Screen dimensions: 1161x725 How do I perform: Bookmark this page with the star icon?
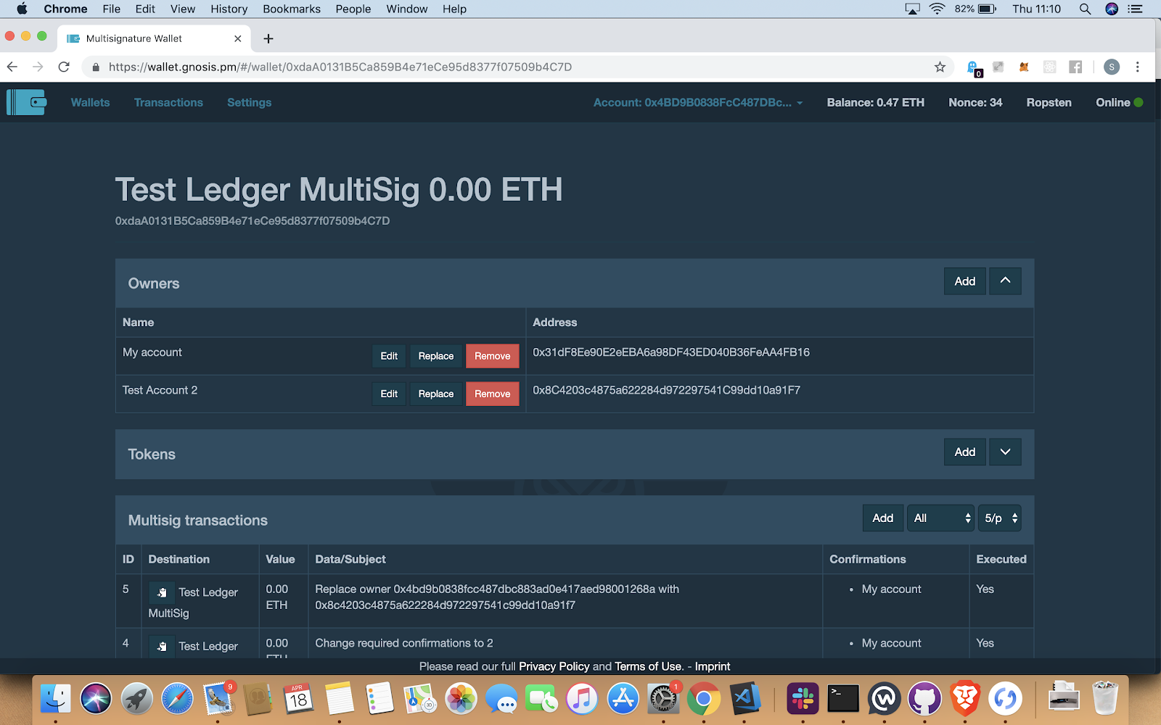coord(940,67)
